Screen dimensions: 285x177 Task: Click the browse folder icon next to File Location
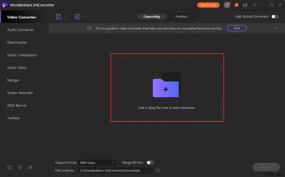(158, 171)
